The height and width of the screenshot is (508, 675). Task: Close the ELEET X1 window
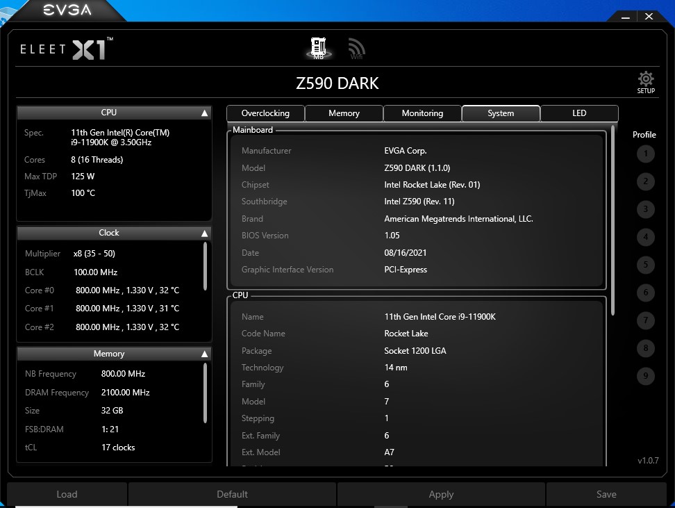pos(649,17)
